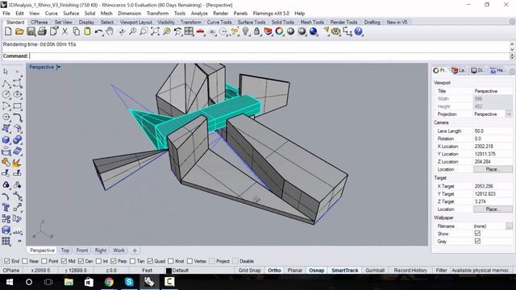516x290 pixels.
Task: Open Options with the gear icon
Action: tap(336, 31)
